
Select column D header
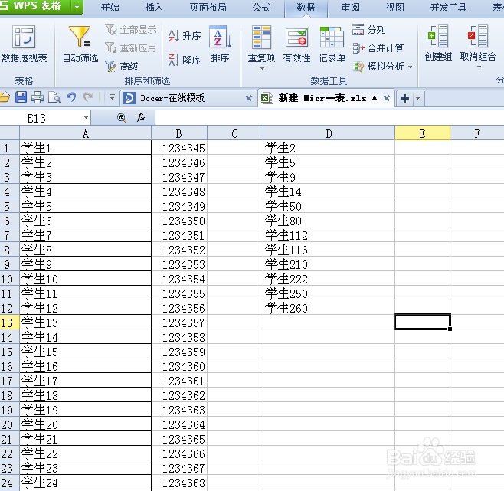[x=329, y=133]
